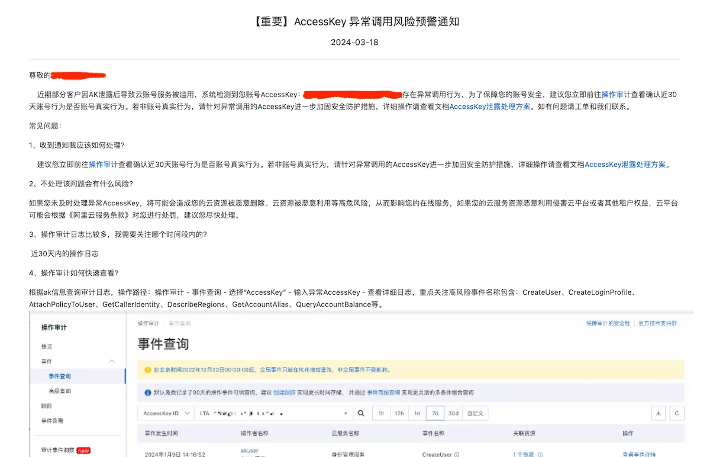Open the 操作审计 link under question 1

tap(104, 165)
